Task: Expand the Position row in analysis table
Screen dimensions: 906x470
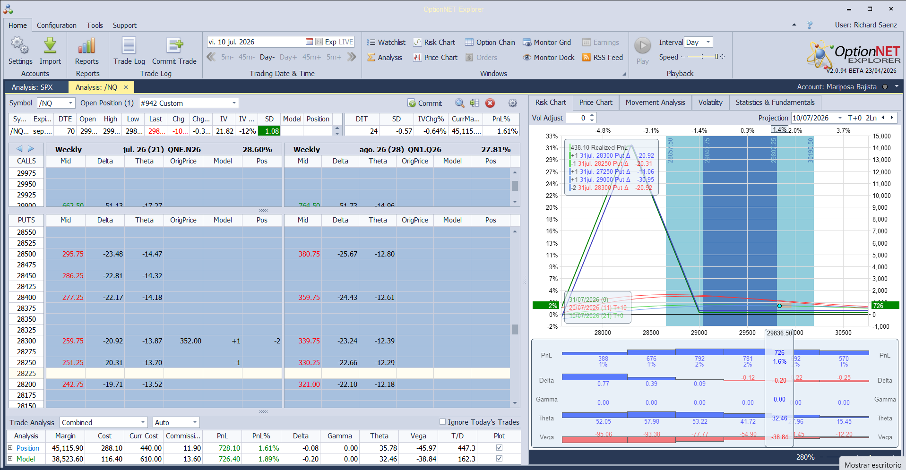Action: [10, 448]
